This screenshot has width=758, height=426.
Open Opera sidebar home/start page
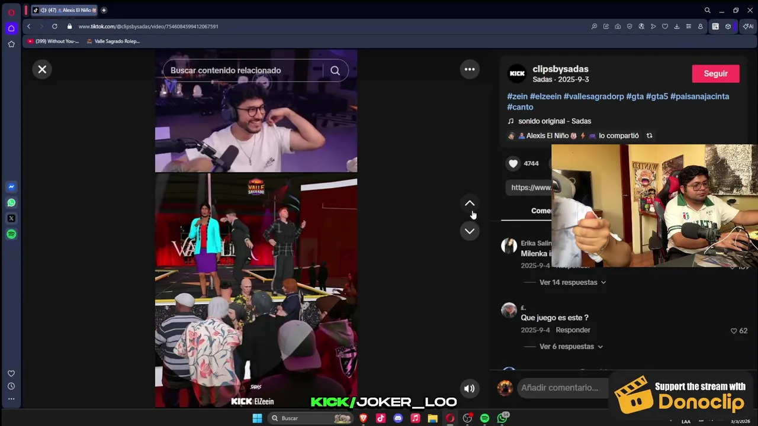(x=11, y=28)
